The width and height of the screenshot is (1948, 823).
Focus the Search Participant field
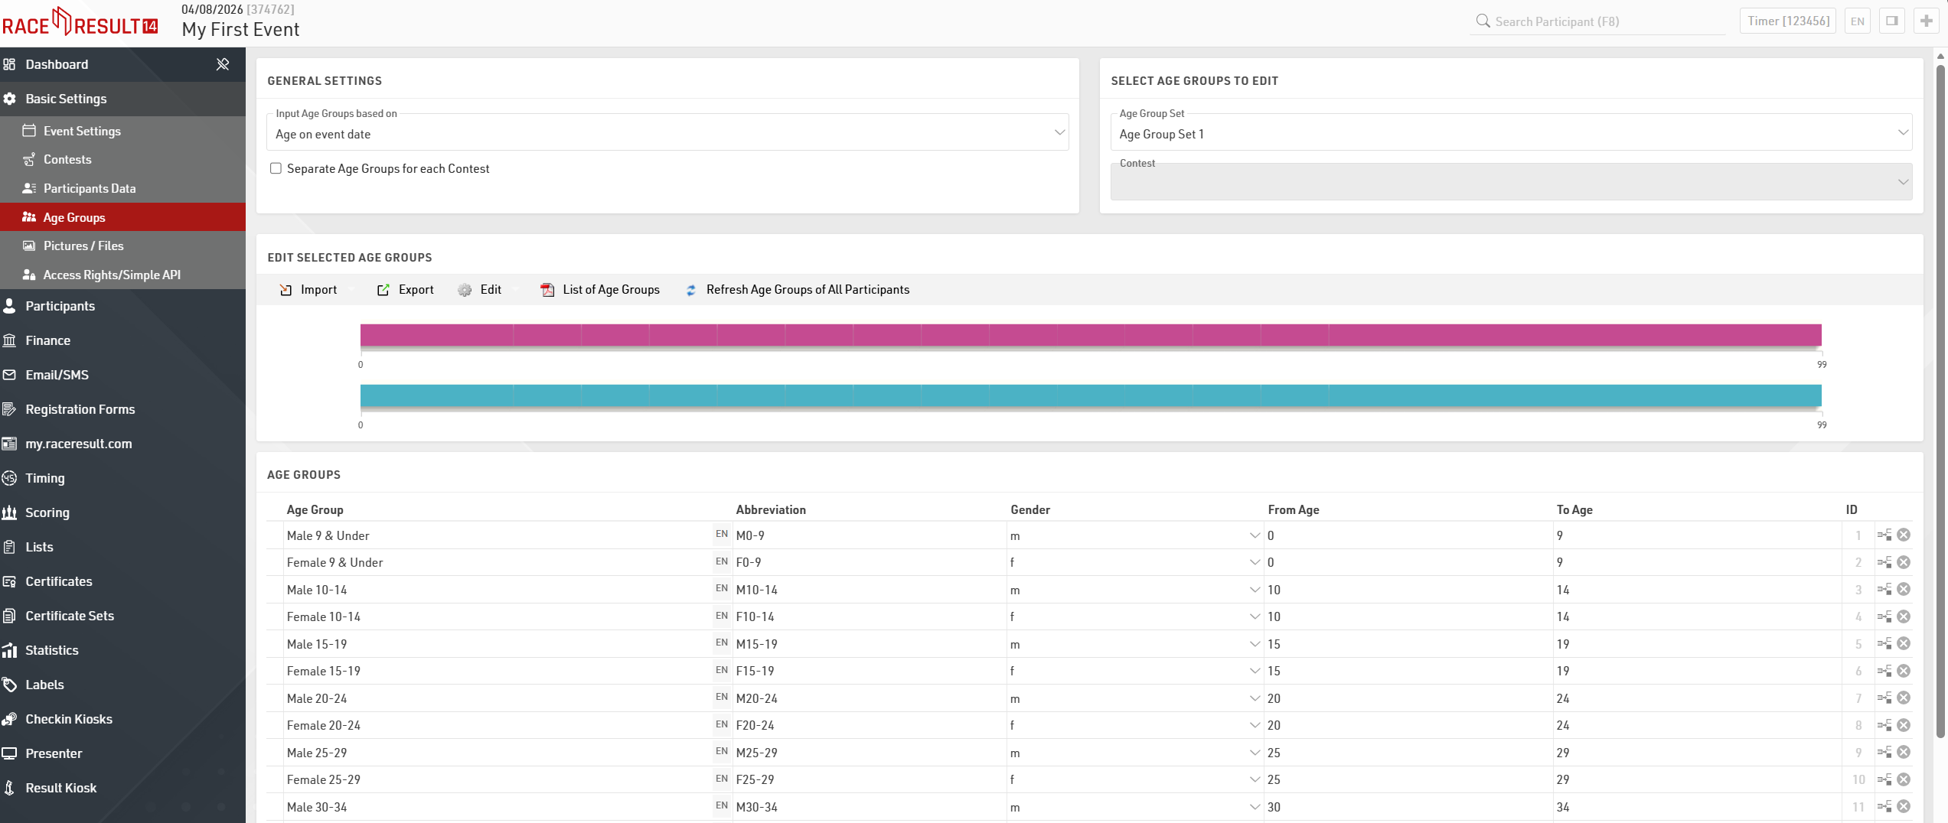coord(1600,21)
